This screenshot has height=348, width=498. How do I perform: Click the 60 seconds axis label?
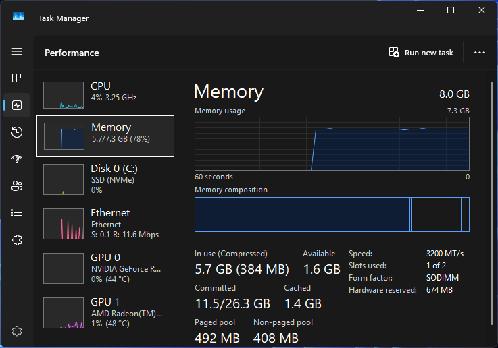[214, 177]
